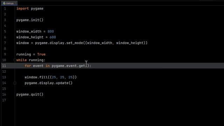Click 'window.fill' on line 13
This screenshot has height=126, width=224.
point(36,77)
